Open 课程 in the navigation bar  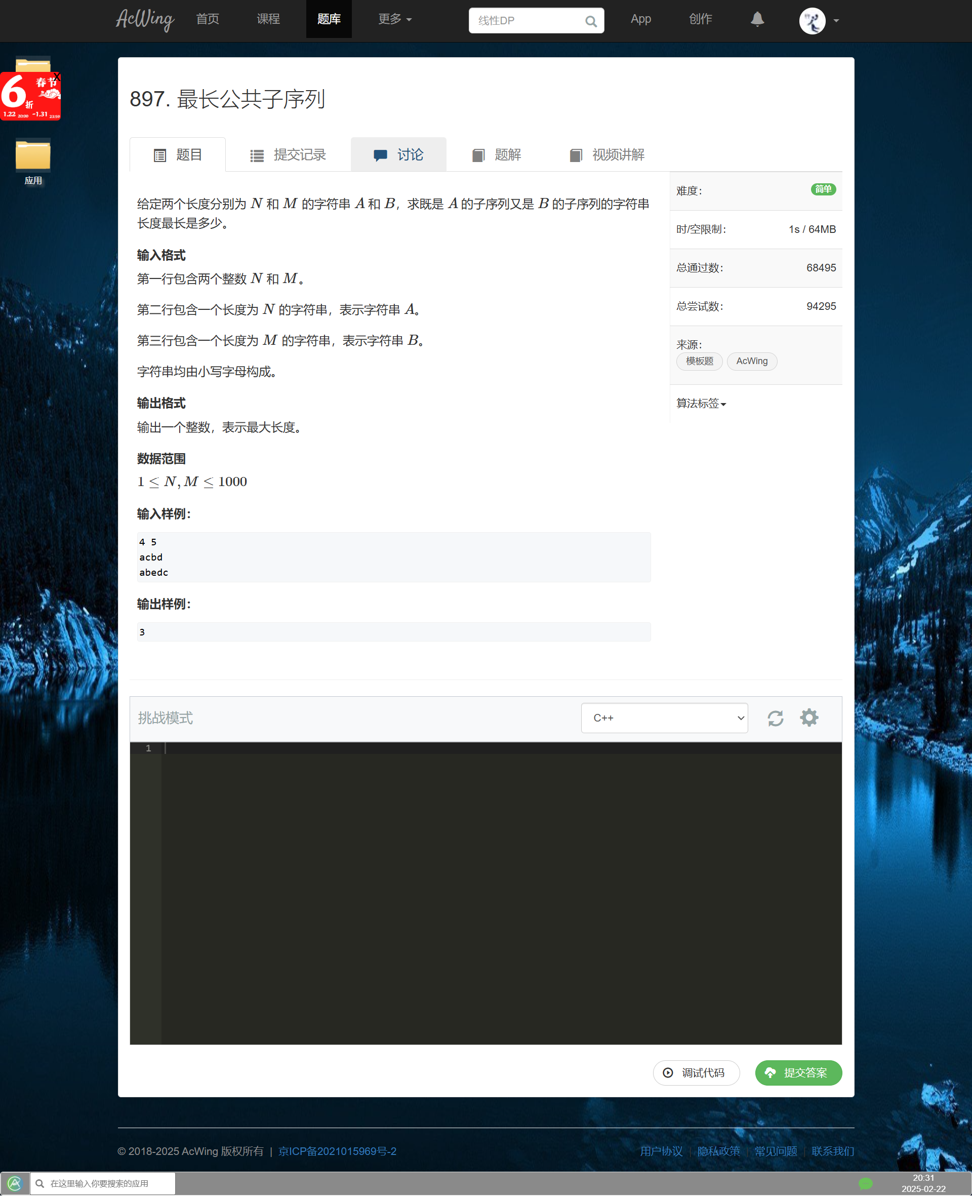coord(268,19)
